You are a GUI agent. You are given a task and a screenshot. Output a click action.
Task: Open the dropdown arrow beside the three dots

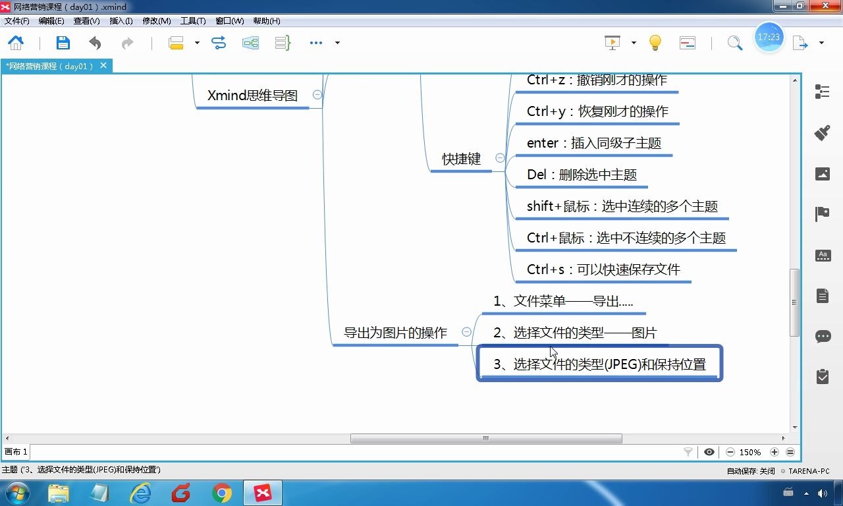coord(337,43)
